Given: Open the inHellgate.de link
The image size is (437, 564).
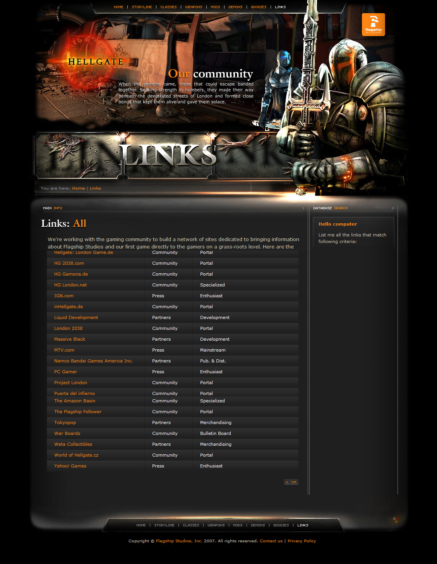Looking at the screenshot, I should [x=69, y=307].
